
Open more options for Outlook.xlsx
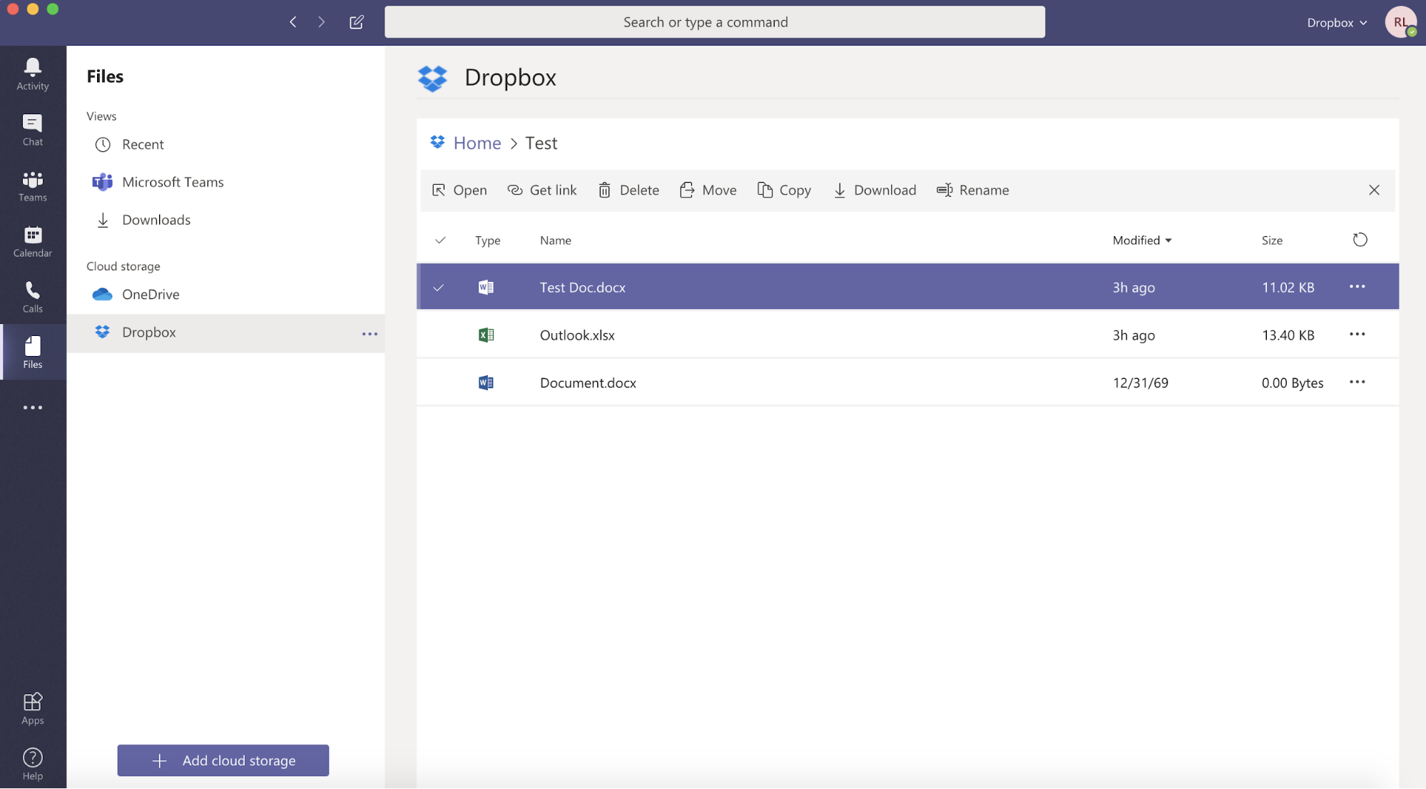(x=1357, y=335)
